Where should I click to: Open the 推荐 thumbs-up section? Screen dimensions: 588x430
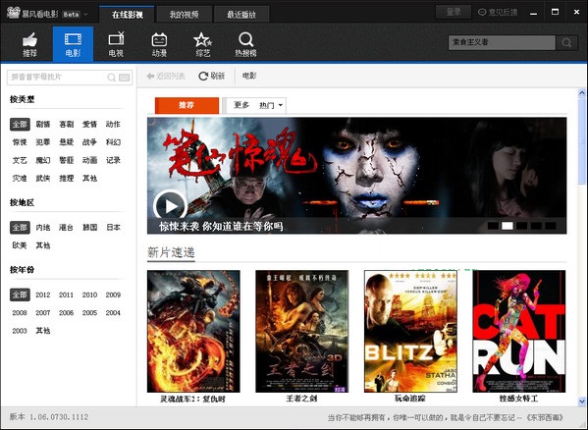[x=29, y=44]
